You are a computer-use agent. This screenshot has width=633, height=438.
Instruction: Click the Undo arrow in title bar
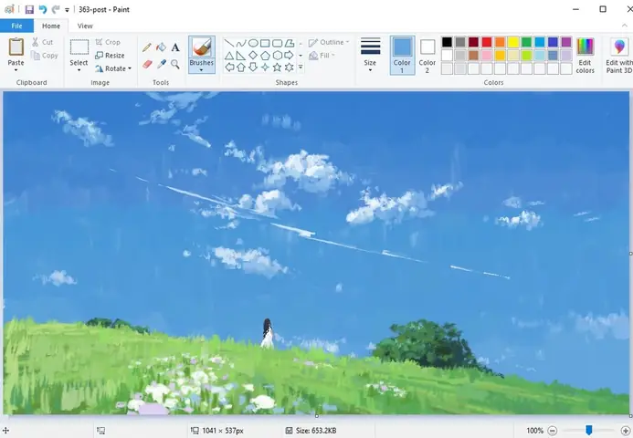42,9
